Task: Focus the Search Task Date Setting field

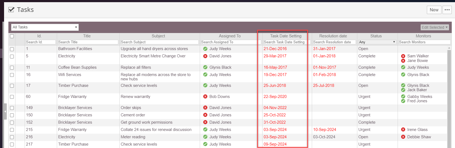Action: coord(287,42)
